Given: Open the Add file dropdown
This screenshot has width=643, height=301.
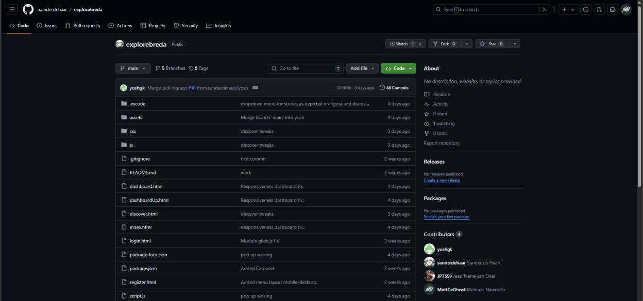Looking at the screenshot, I should [x=362, y=68].
